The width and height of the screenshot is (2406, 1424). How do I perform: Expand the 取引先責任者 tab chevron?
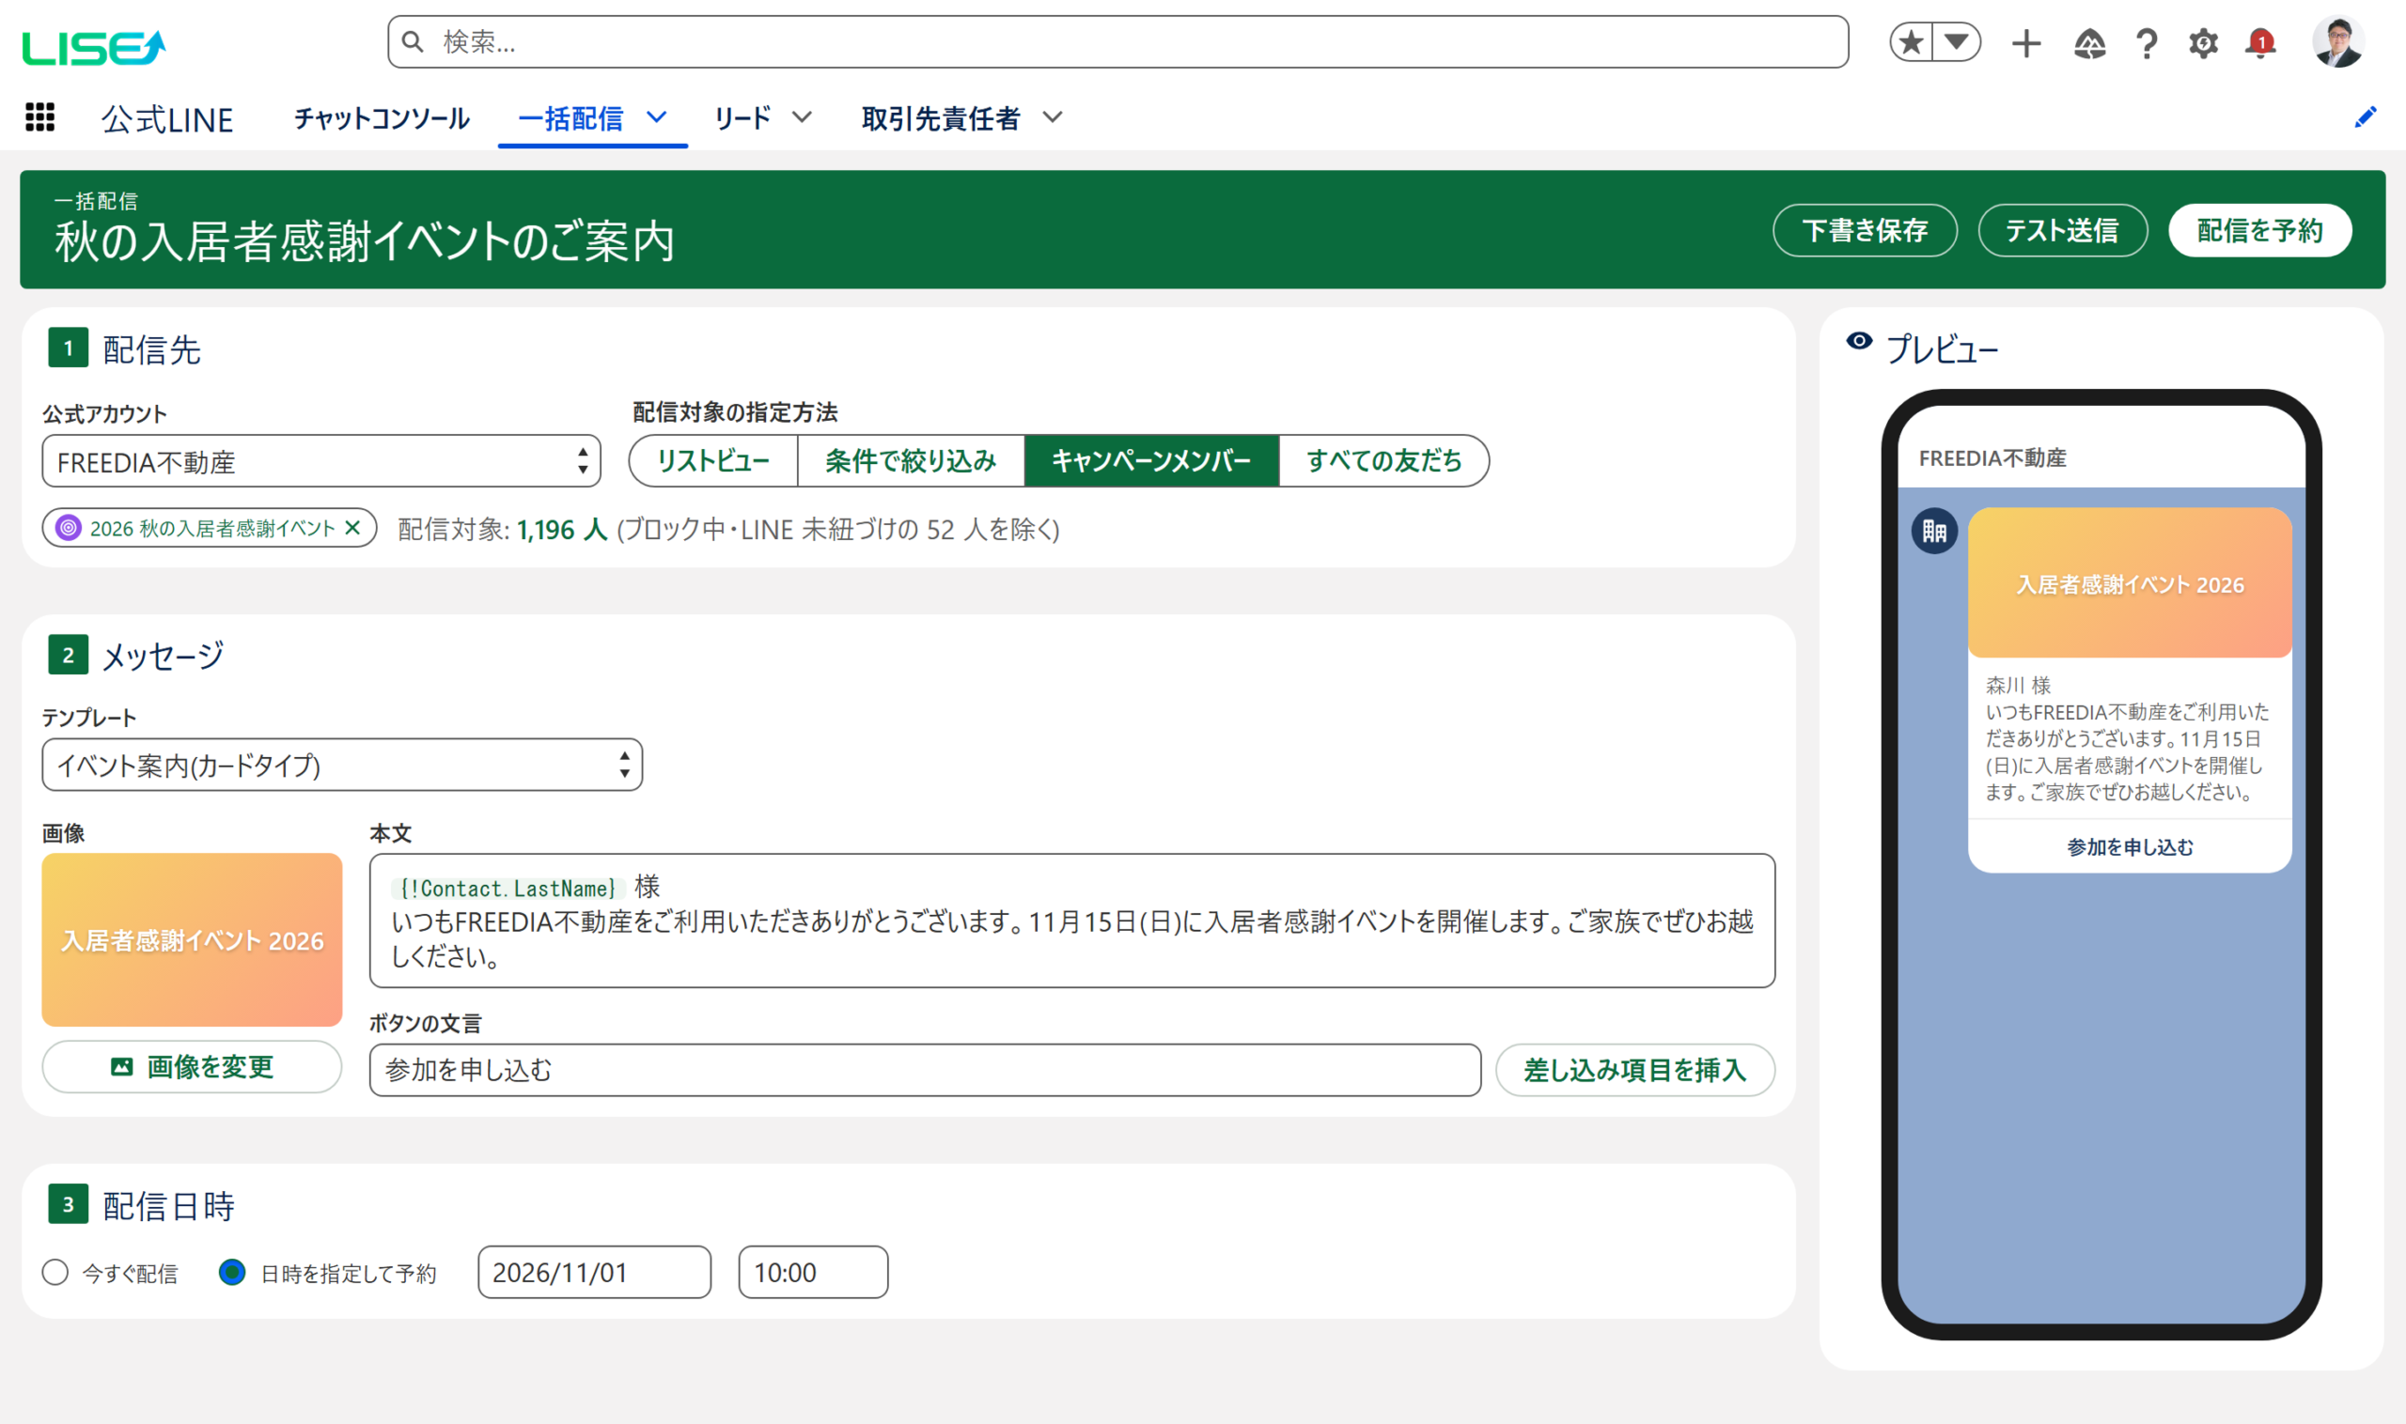[1053, 117]
